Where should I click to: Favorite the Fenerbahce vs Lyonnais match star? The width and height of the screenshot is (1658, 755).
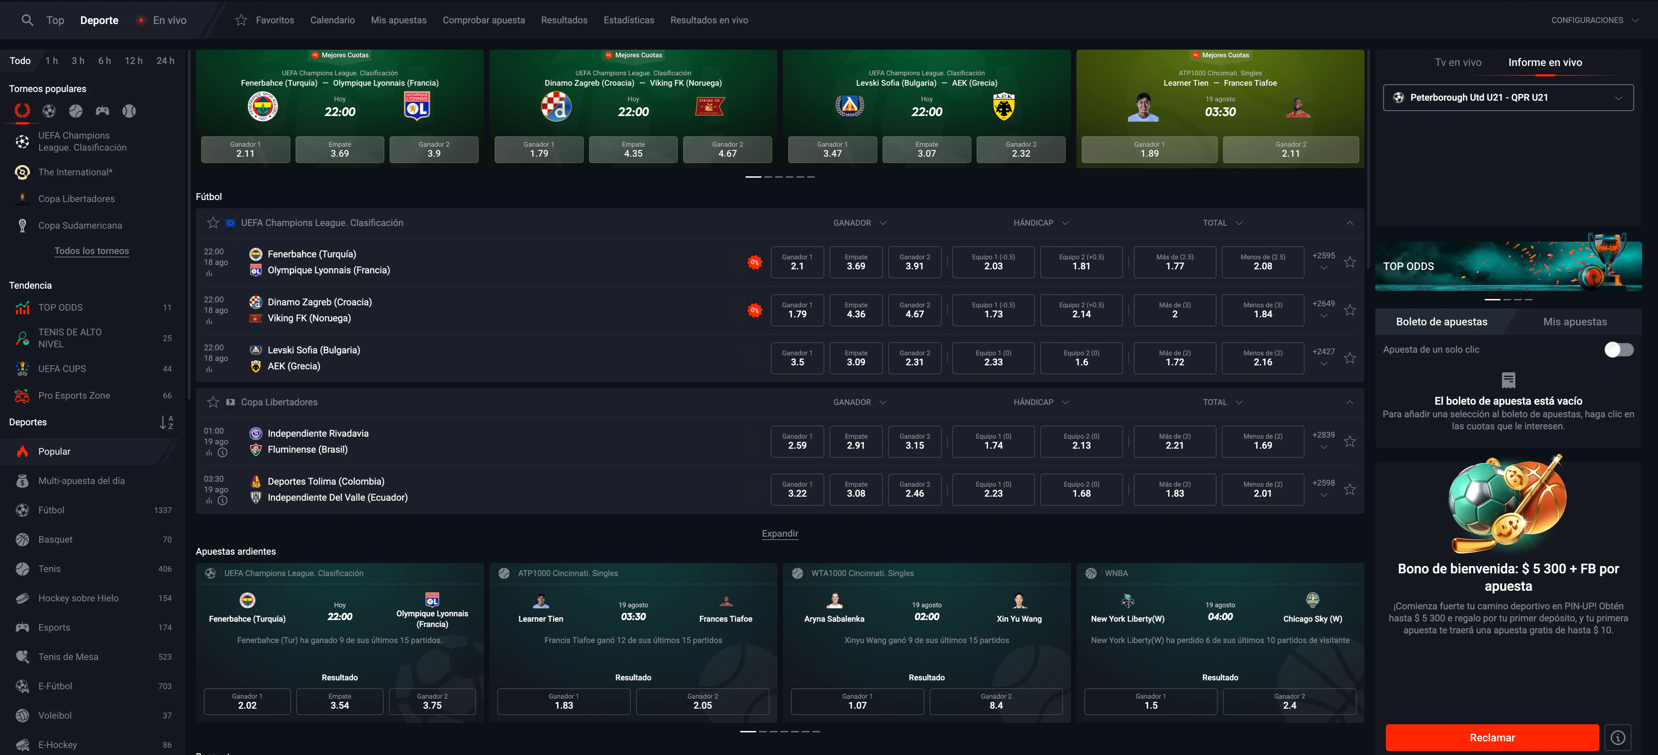click(1350, 262)
